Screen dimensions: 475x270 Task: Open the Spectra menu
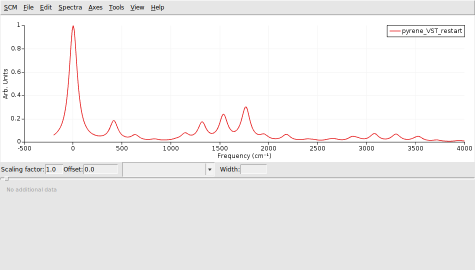coord(70,7)
